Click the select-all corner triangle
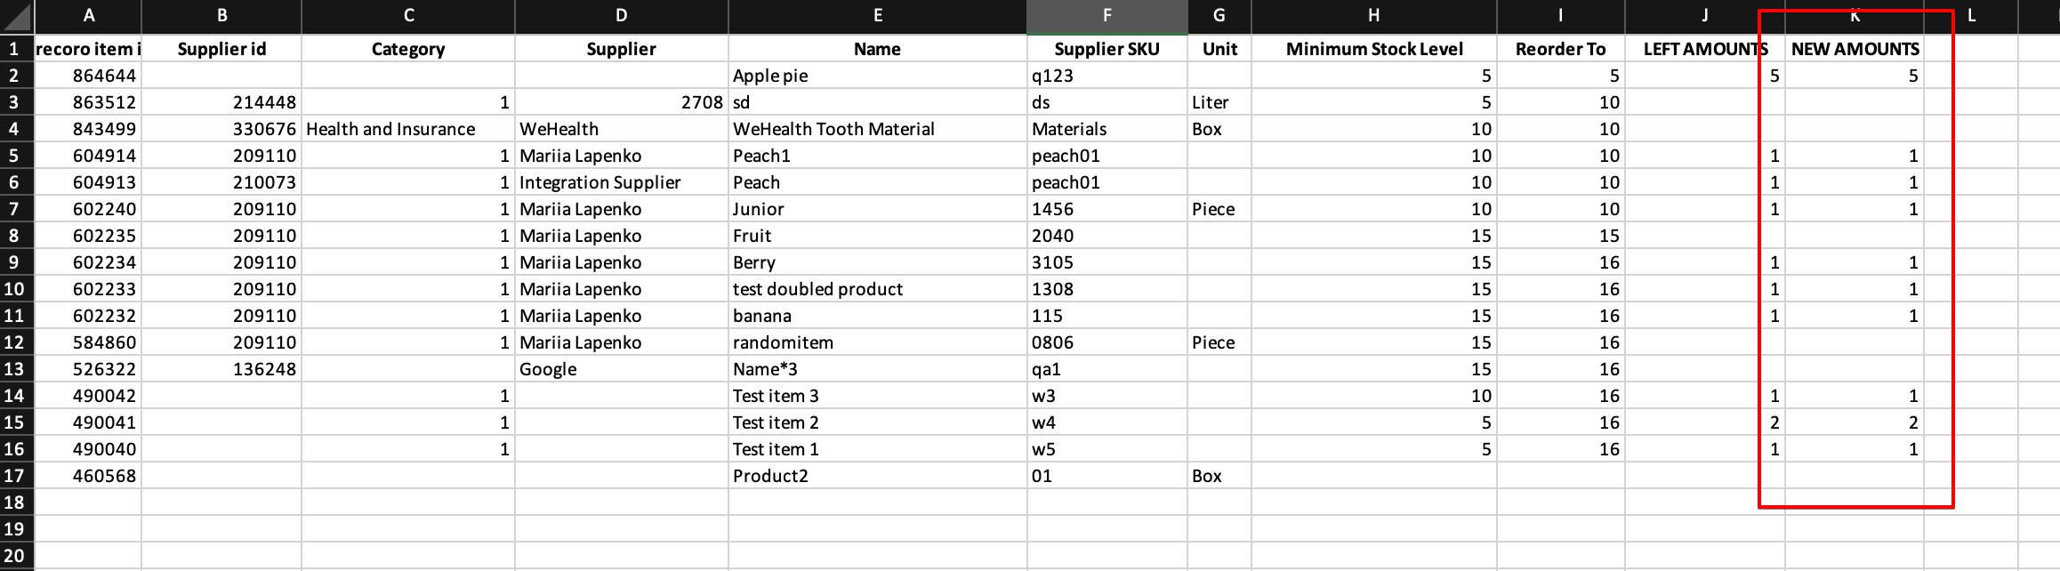The height and width of the screenshot is (571, 2060). pos(17,16)
